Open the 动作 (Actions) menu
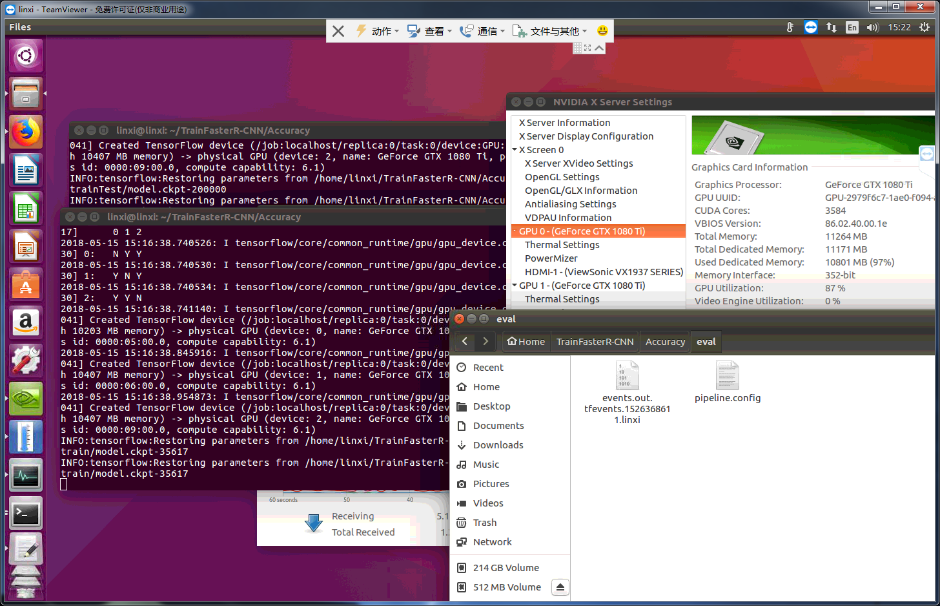This screenshot has width=940, height=606. pos(378,31)
